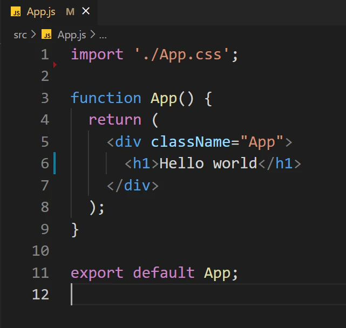Click the closing /h1 tag

click(x=280, y=163)
